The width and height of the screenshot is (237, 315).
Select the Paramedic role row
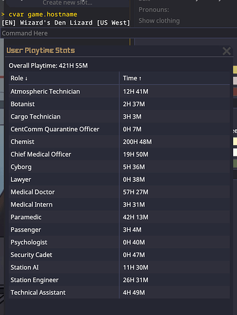point(119,217)
